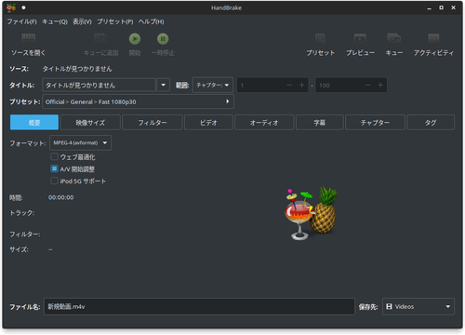Open the プリセット(P) menu
Image resolution: width=465 pixels, height=335 pixels.
point(115,21)
